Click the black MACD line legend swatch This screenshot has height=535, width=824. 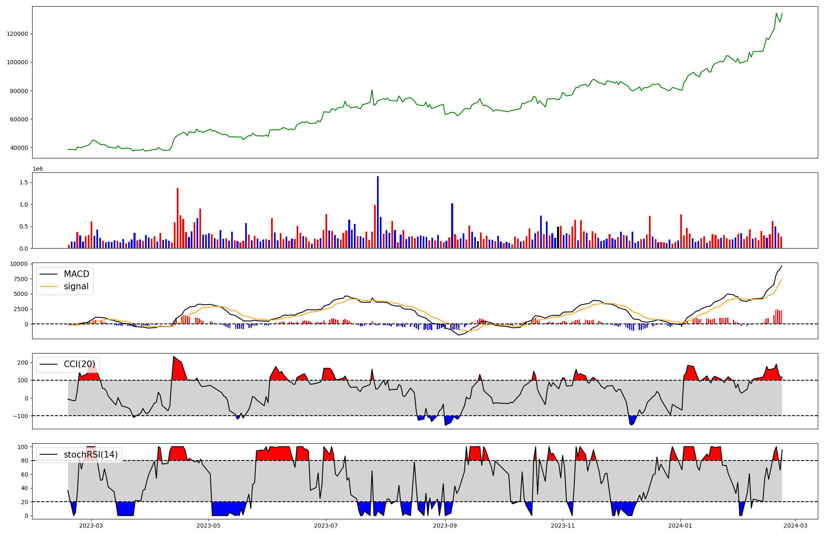point(48,274)
